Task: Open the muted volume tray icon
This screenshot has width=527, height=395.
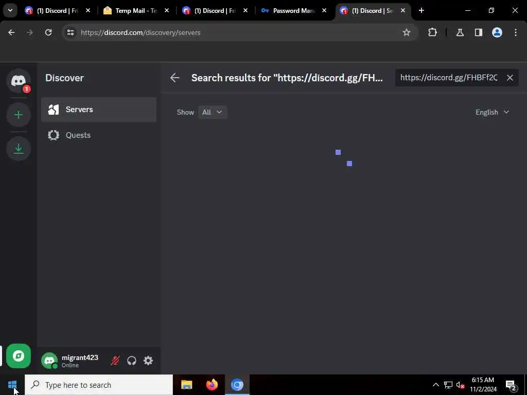Action: [x=461, y=385]
